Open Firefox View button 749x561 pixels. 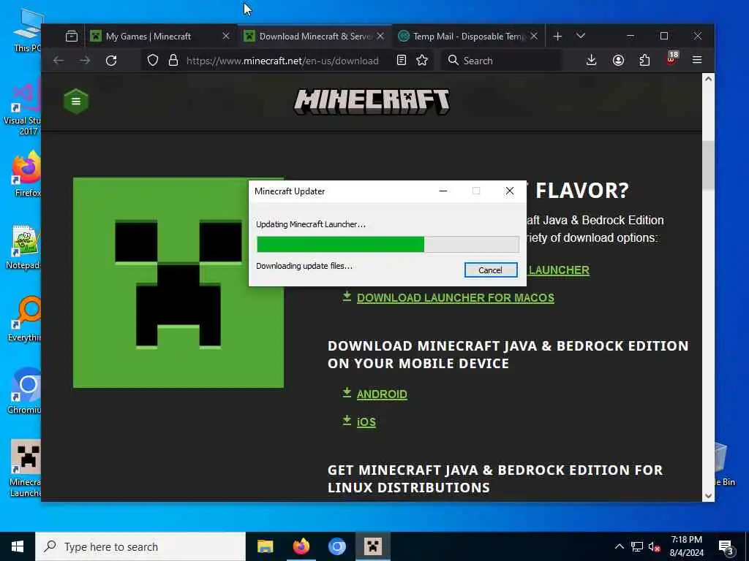pyautogui.click(x=72, y=37)
